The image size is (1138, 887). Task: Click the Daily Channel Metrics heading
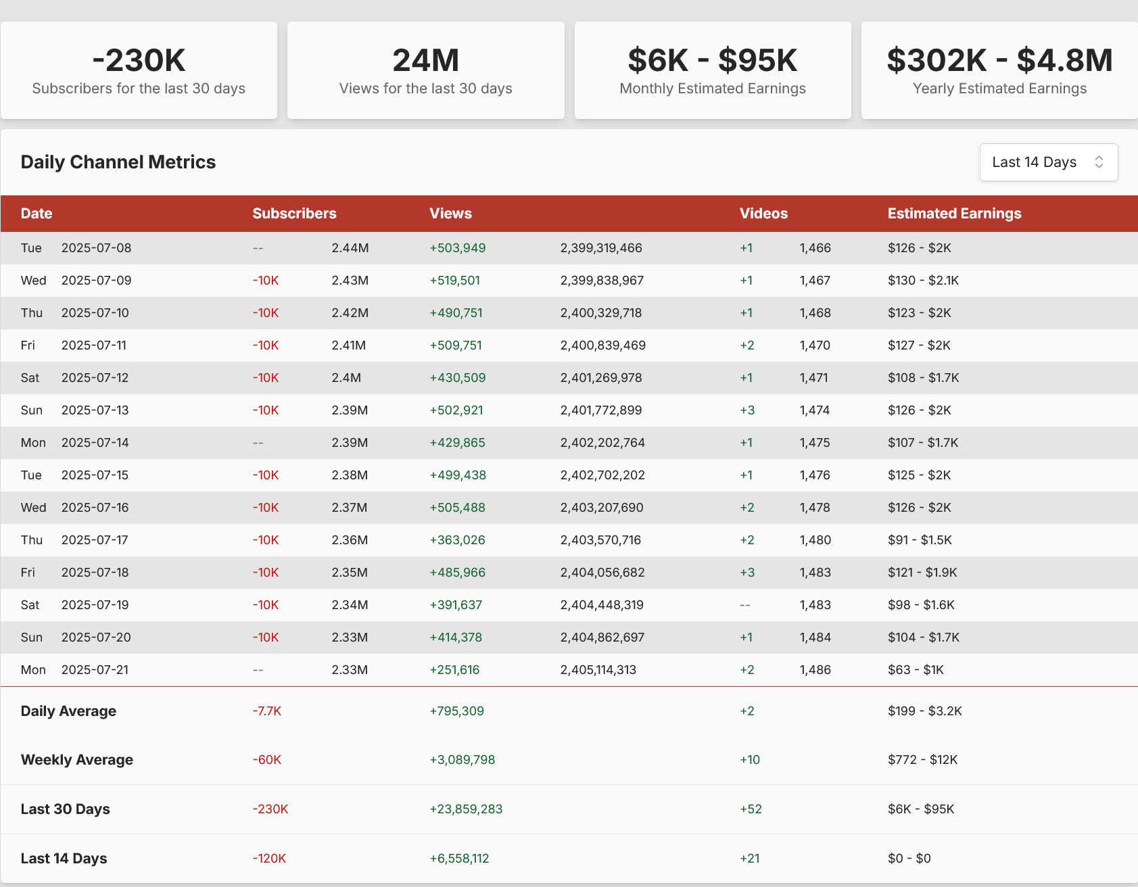[118, 162]
